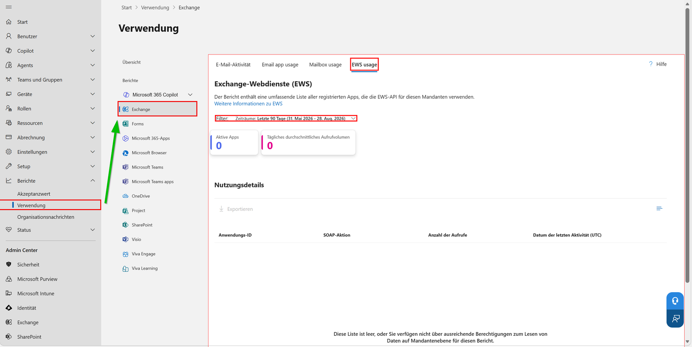
Task: Click the page vertical scrollbar
Action: [687, 145]
